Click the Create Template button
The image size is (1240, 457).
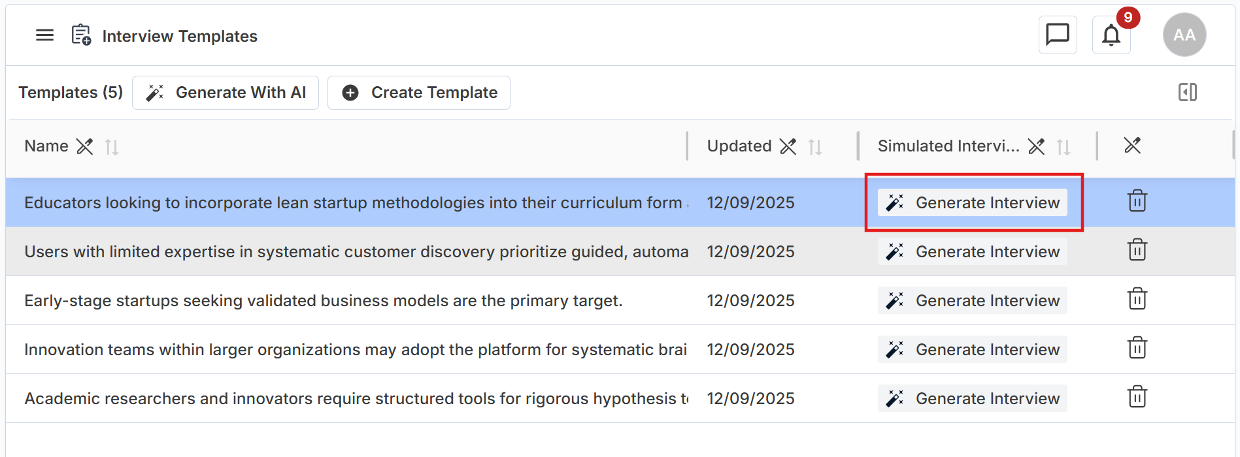pos(419,93)
